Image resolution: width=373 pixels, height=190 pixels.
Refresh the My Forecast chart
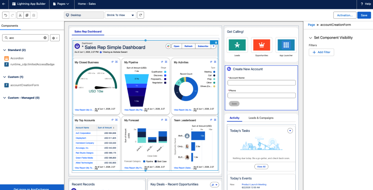[x=162, y=120]
